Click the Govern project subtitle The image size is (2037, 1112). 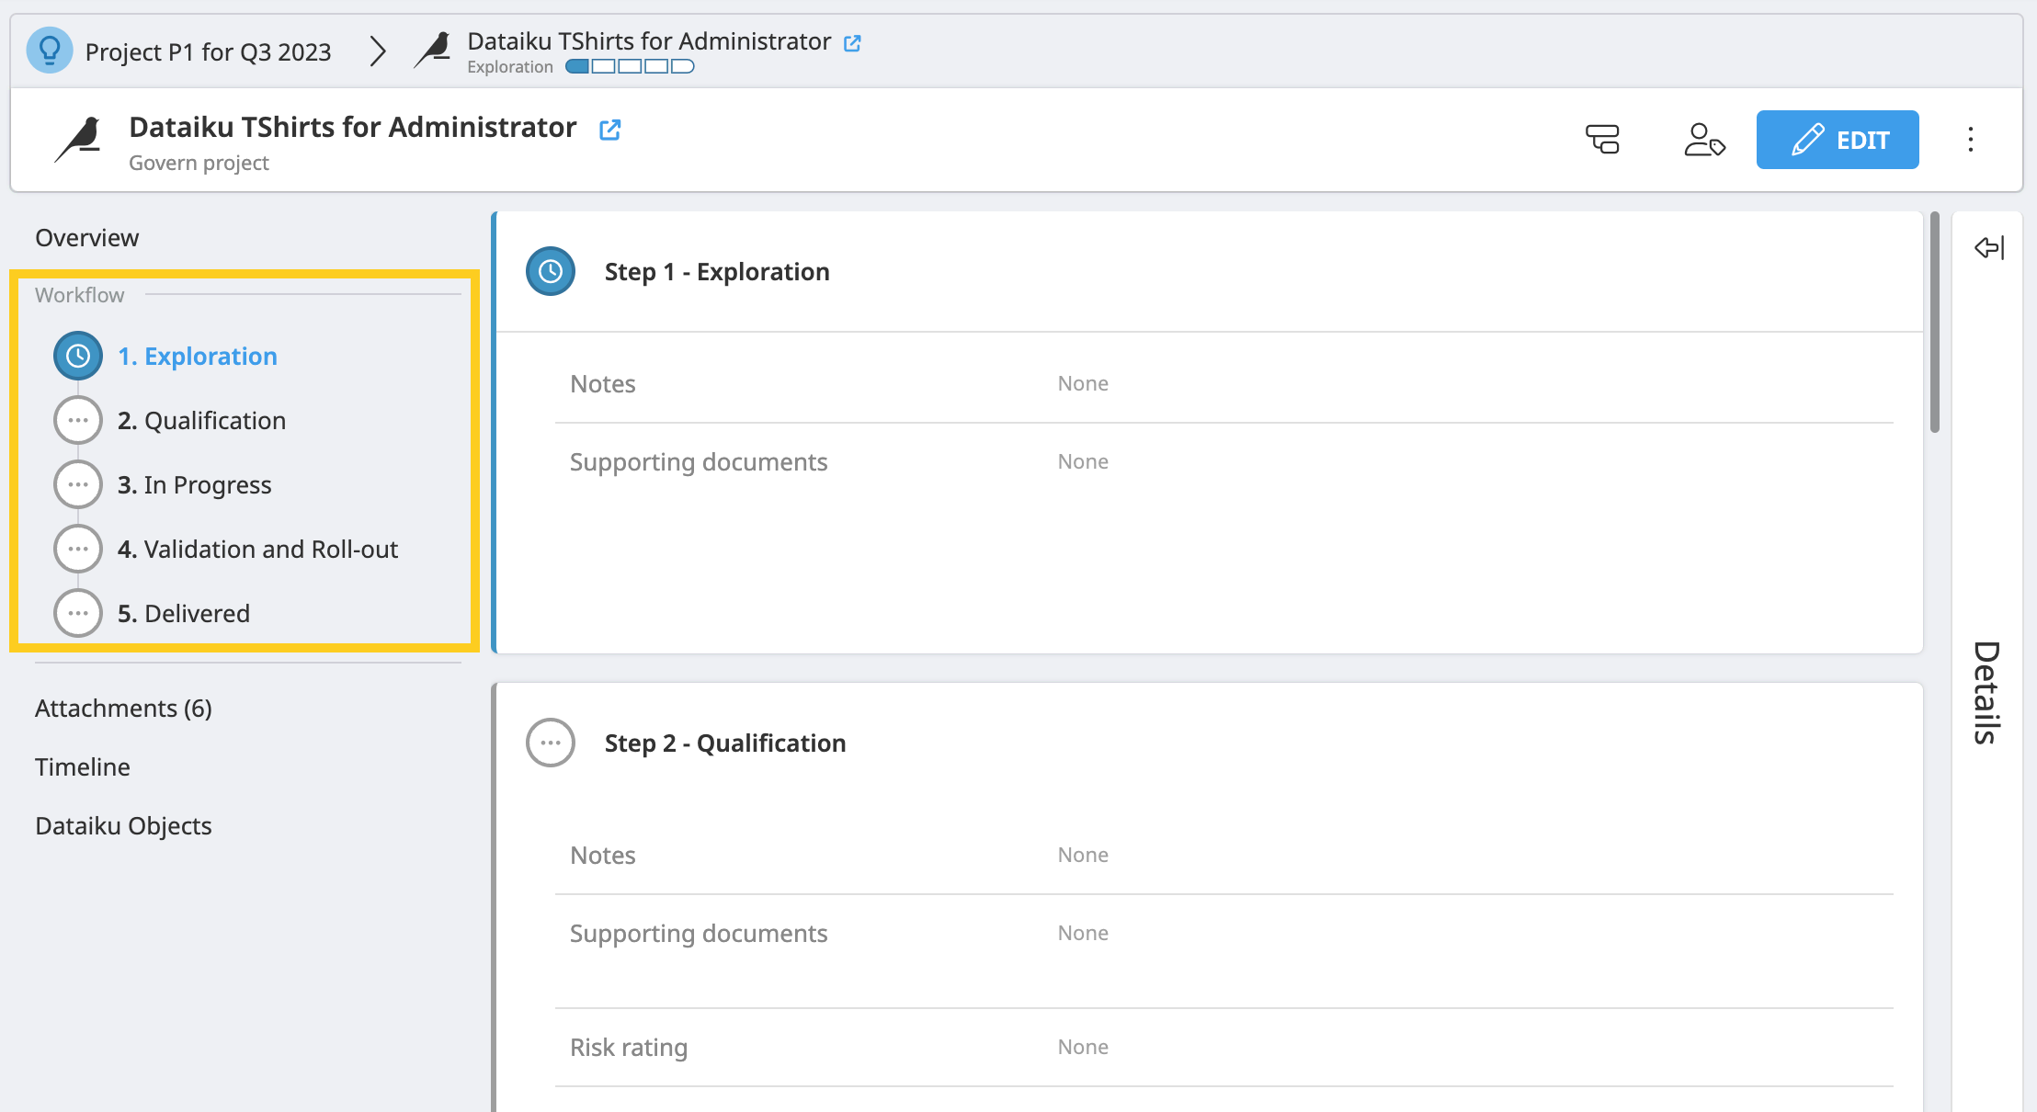199,164
